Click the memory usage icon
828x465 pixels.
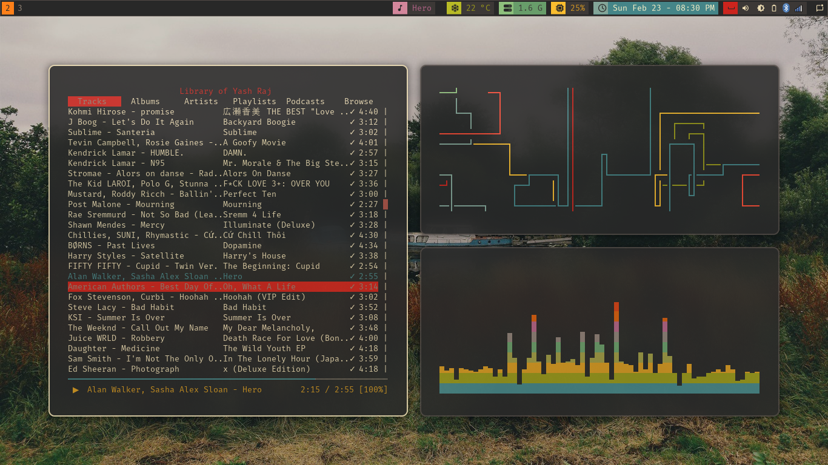pos(506,8)
